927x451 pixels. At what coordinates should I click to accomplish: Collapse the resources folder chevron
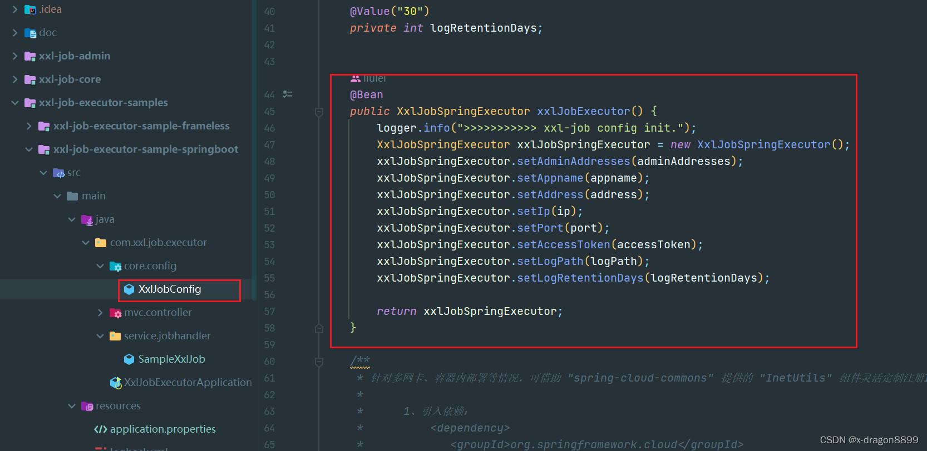[72, 406]
